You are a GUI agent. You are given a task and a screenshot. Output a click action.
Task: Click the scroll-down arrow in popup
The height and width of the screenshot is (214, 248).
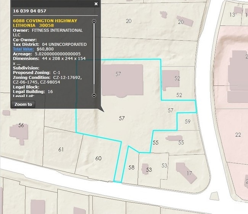(x=94, y=95)
